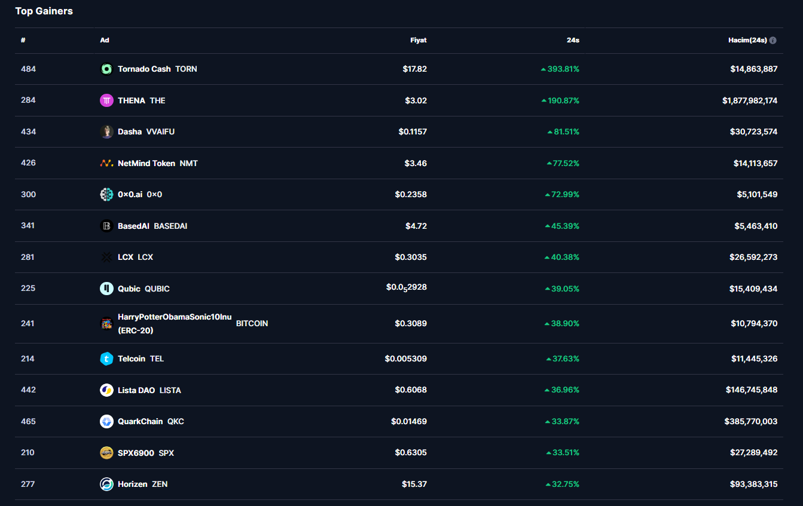
Task: Sort by the 24s change column header
Action: click(573, 41)
